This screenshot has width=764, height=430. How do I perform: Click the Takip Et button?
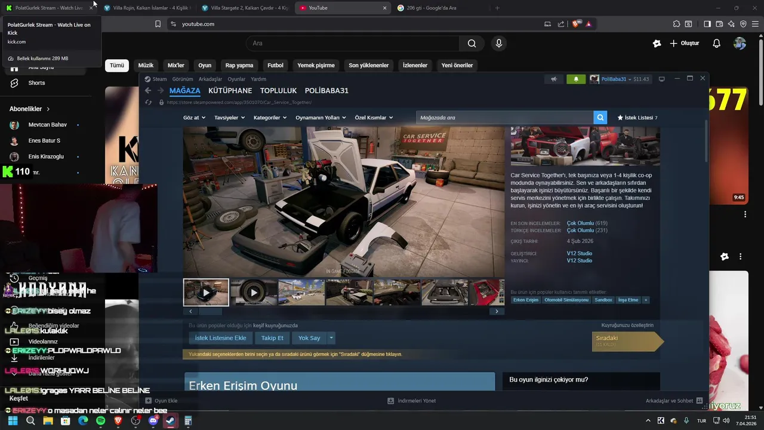point(272,338)
